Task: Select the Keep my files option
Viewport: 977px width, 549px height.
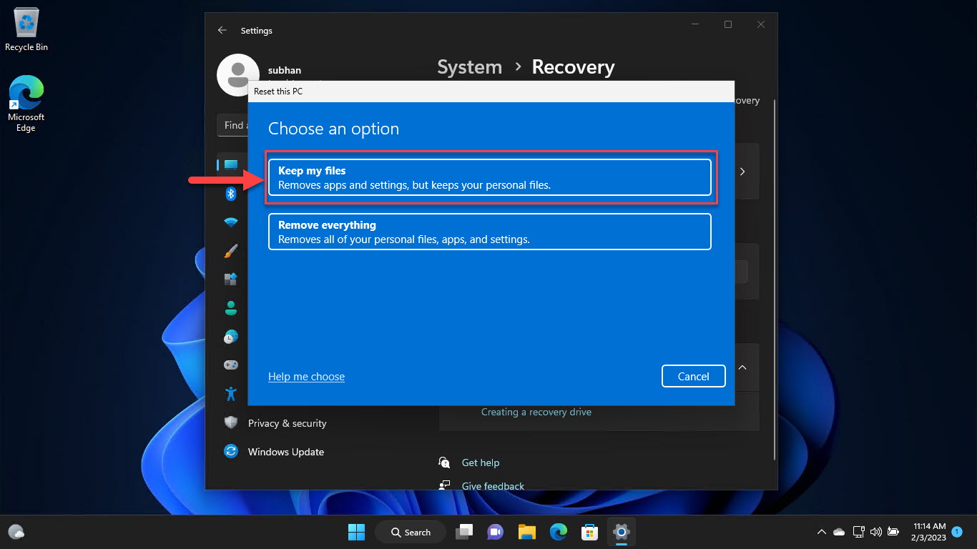Action: pyautogui.click(x=490, y=177)
